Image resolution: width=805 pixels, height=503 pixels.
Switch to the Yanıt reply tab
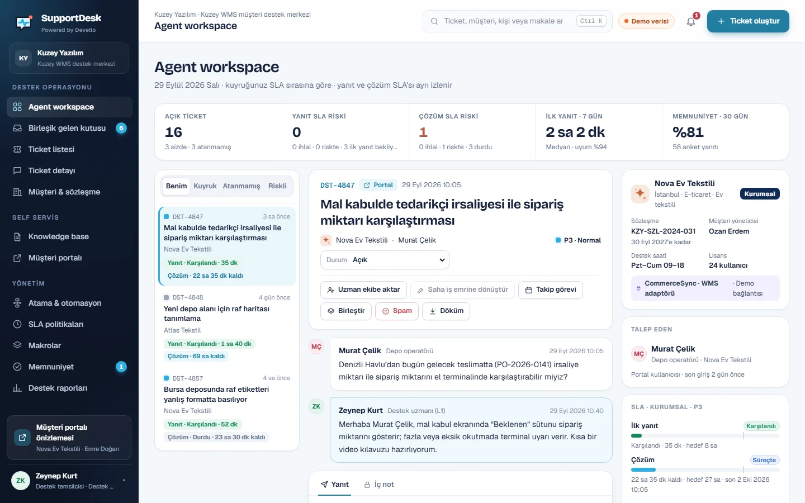(335, 485)
